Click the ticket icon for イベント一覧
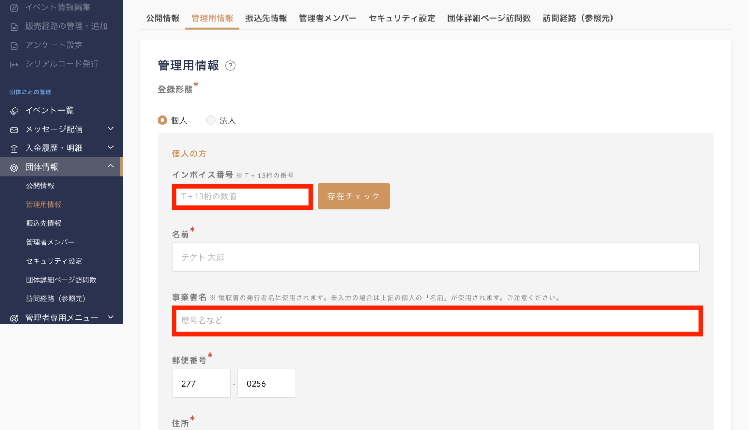749x430 pixels. tap(14, 111)
